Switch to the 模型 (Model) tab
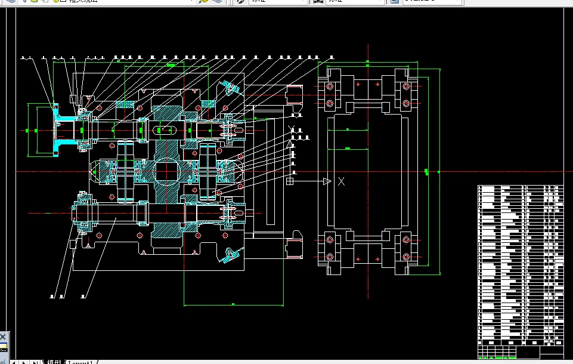The width and height of the screenshot is (573, 364). (53, 362)
